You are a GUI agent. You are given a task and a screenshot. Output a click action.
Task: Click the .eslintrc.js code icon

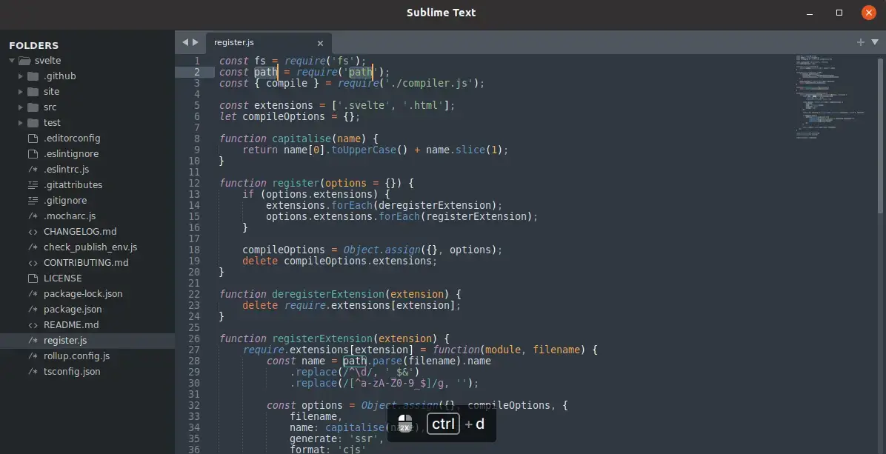(x=33, y=170)
